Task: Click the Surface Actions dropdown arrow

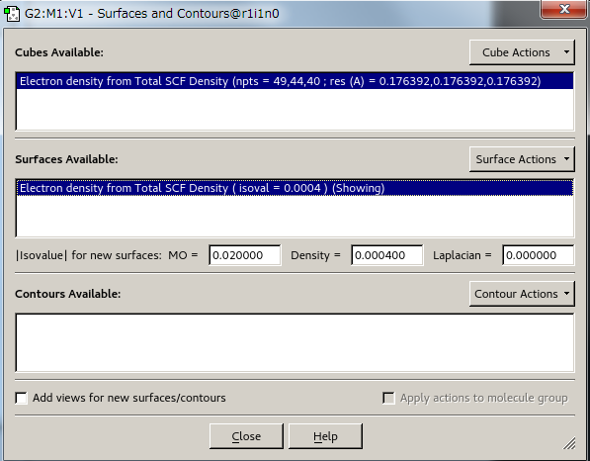Action: [566, 159]
